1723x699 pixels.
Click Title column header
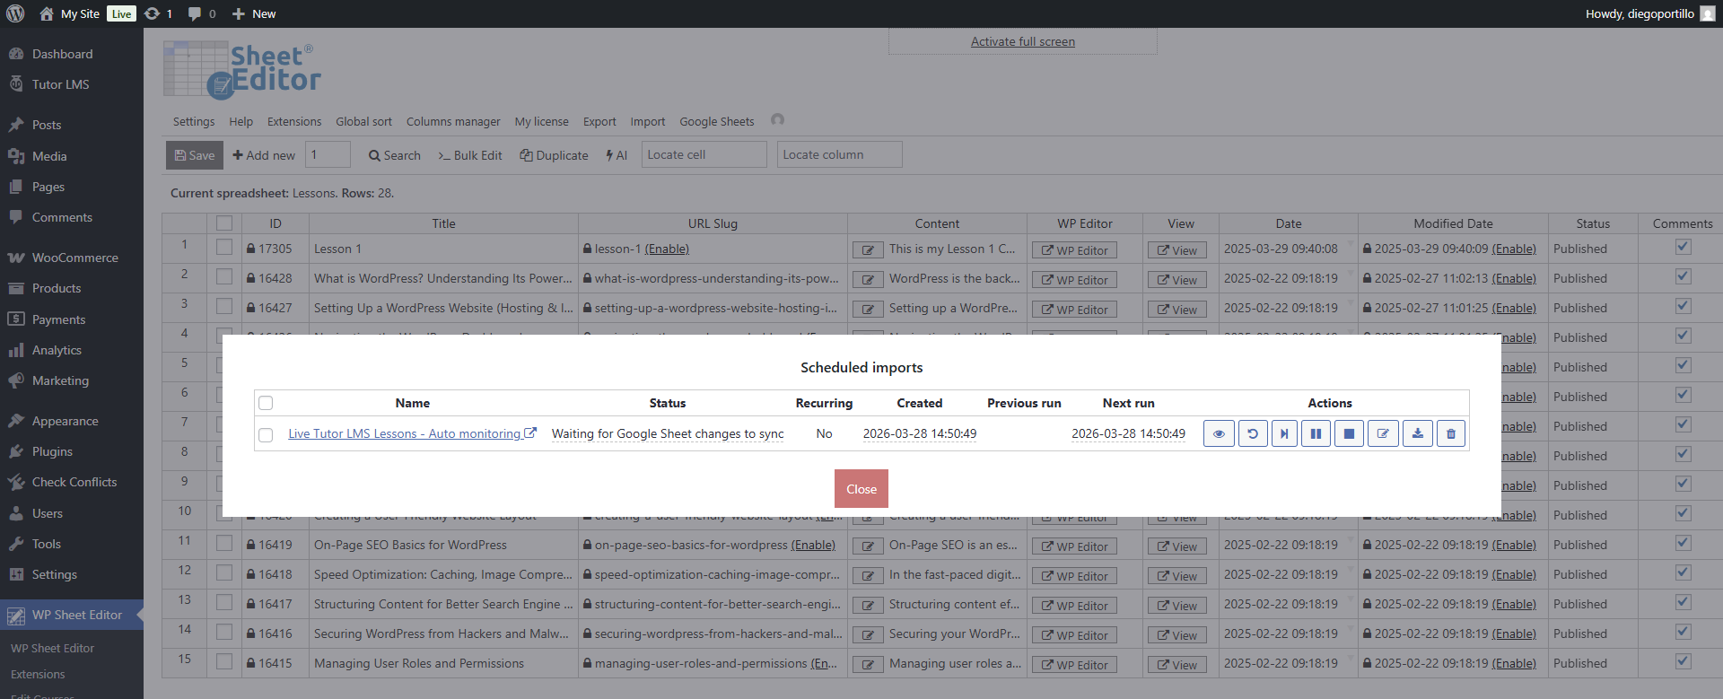[x=443, y=223]
